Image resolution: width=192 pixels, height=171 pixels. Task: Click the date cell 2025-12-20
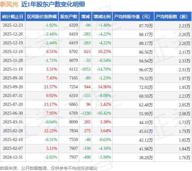click(x=13, y=34)
